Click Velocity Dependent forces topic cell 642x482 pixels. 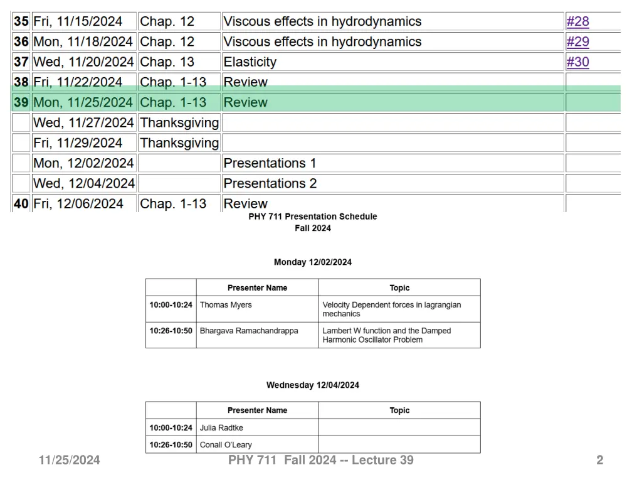point(399,309)
